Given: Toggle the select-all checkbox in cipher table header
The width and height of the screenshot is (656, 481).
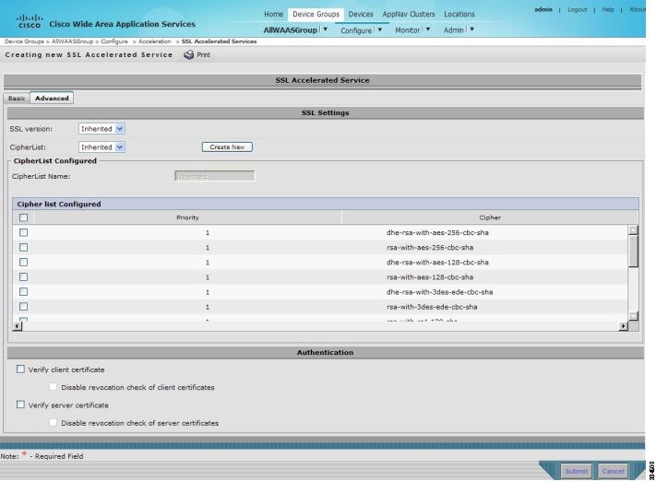Looking at the screenshot, I should click(x=23, y=217).
